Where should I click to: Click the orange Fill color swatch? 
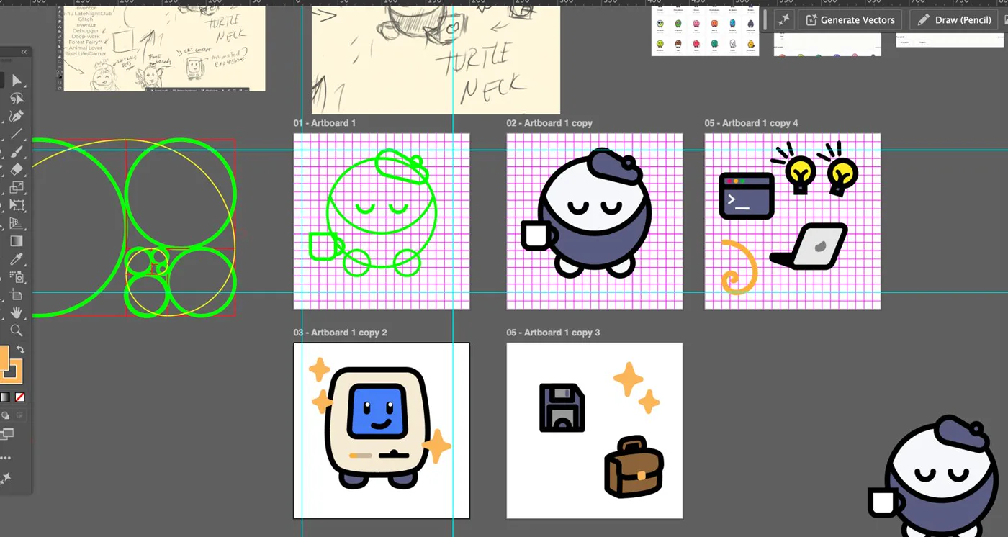click(3, 359)
